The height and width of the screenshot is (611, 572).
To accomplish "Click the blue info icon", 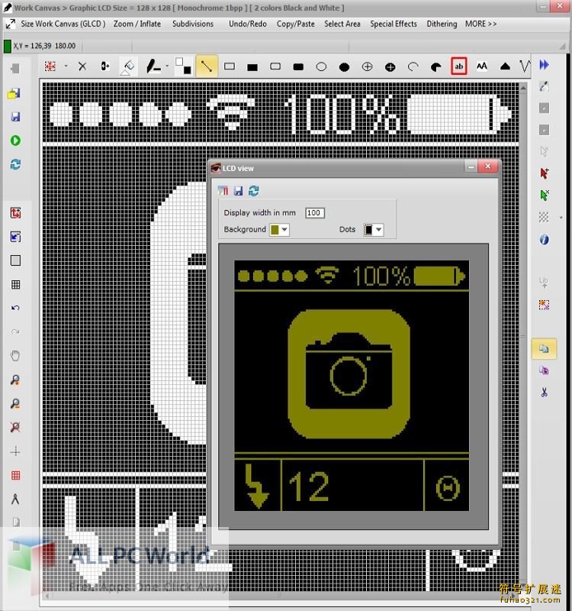I will click(x=544, y=239).
